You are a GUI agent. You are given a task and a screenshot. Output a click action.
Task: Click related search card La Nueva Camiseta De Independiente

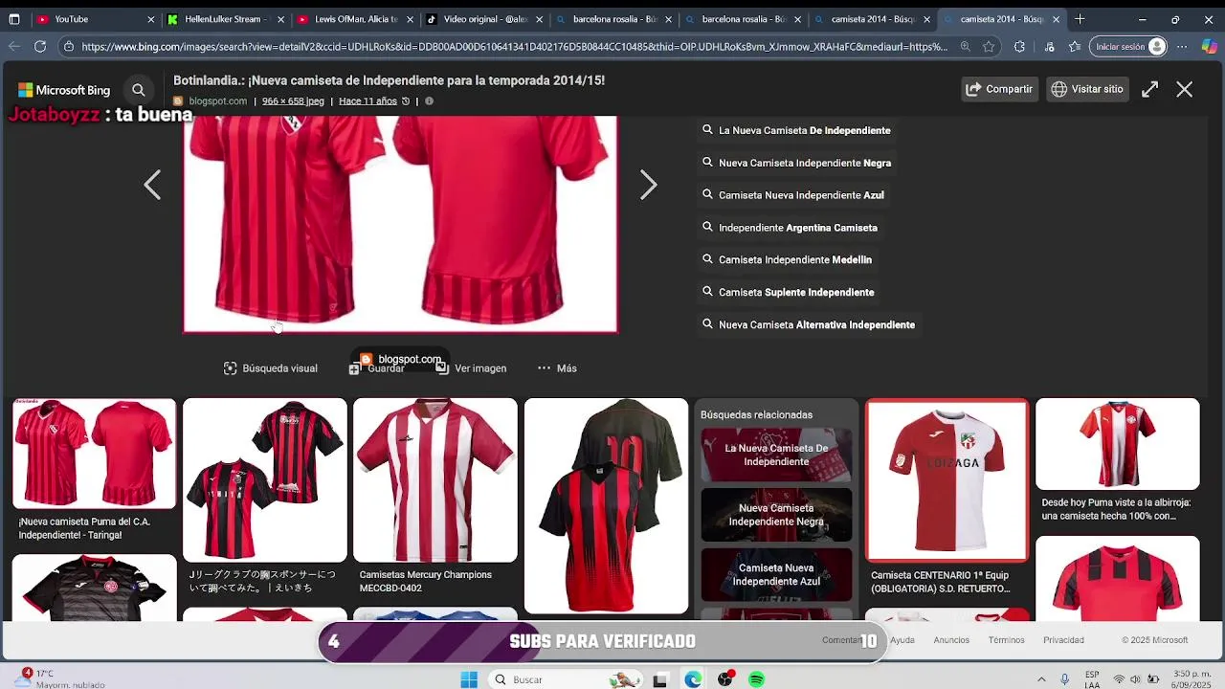coord(776,455)
